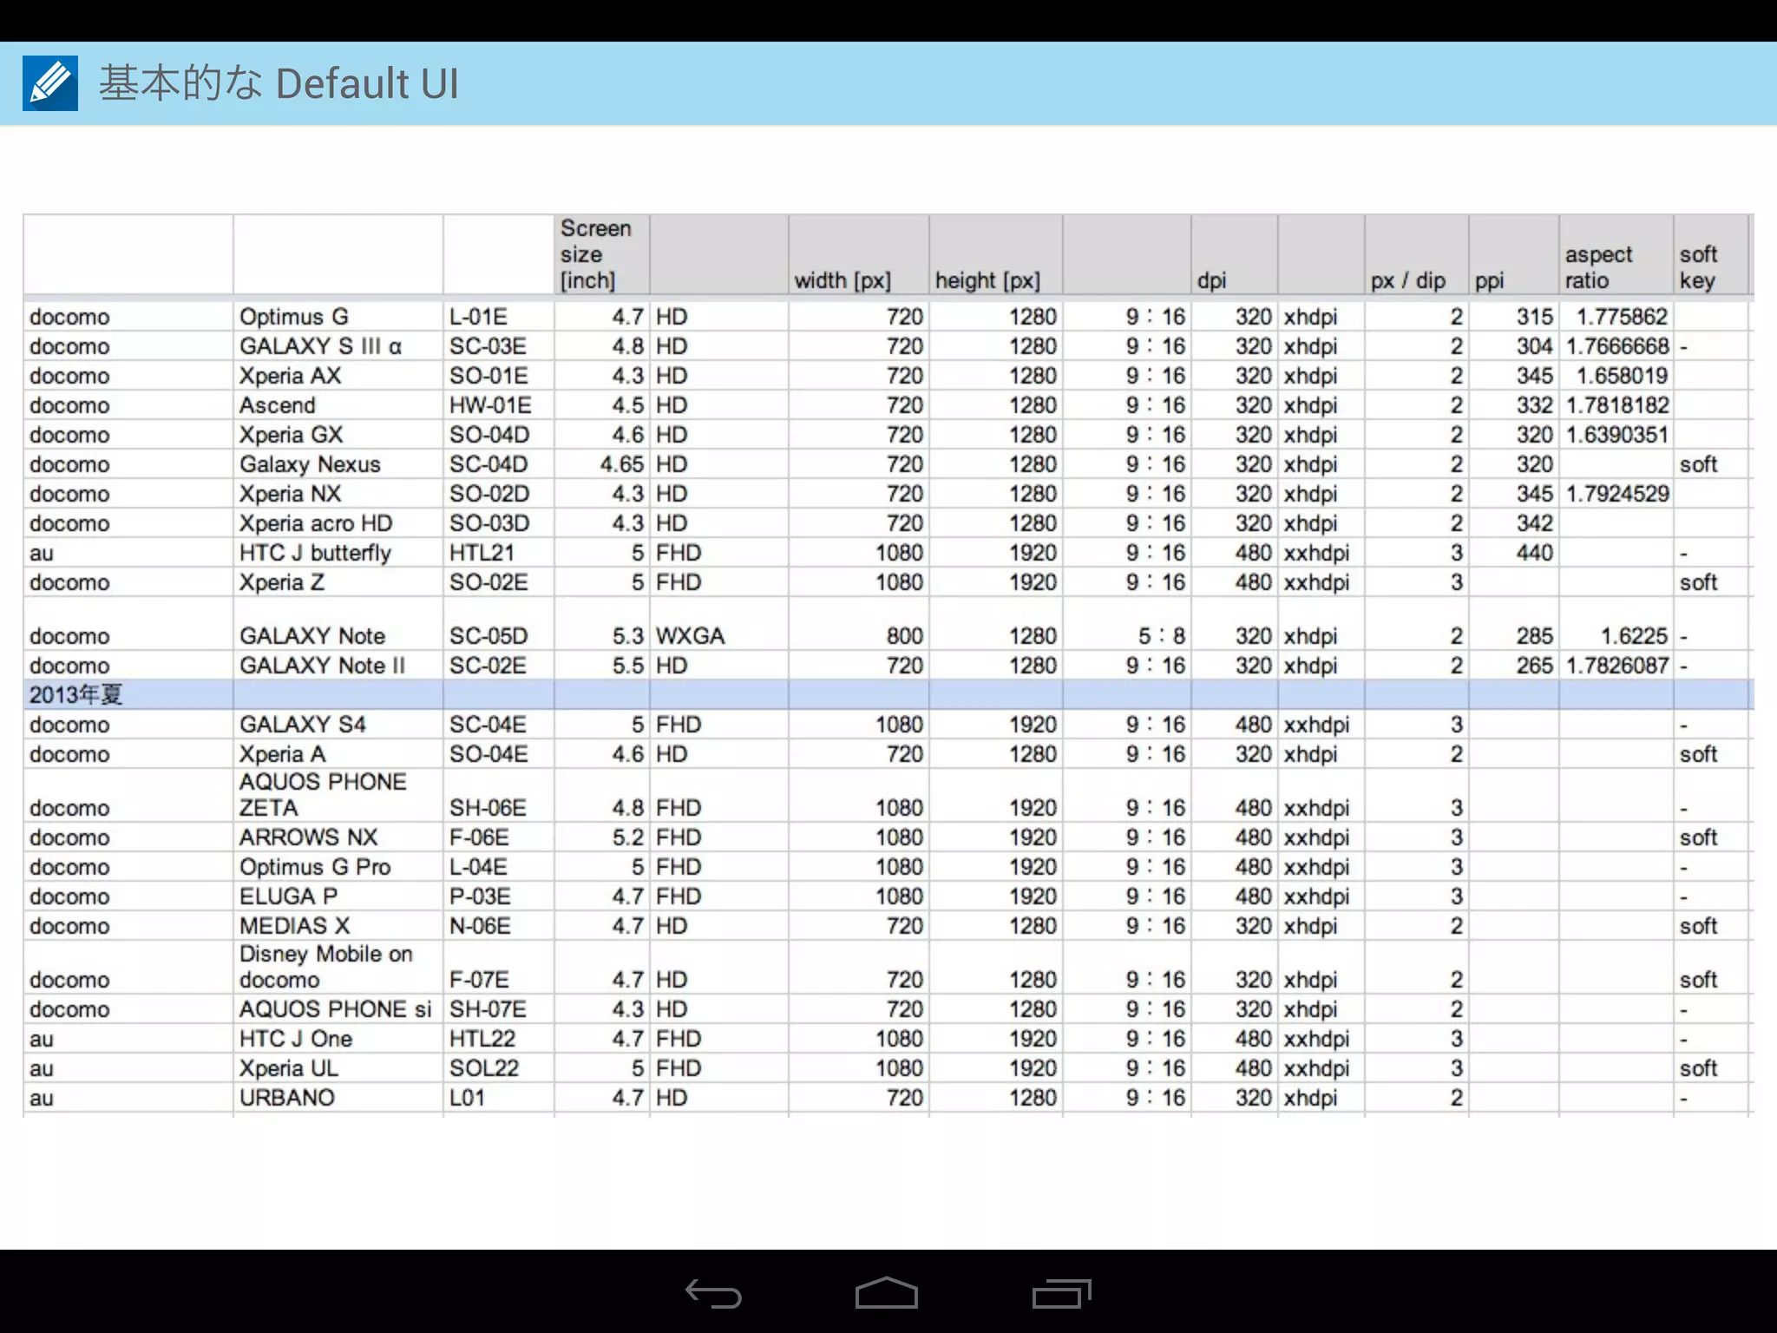Click aspect ratio value '1.6225'
The height and width of the screenshot is (1333, 1777).
pos(1634,636)
